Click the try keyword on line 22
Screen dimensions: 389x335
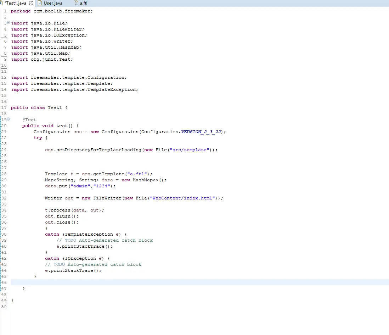38,138
